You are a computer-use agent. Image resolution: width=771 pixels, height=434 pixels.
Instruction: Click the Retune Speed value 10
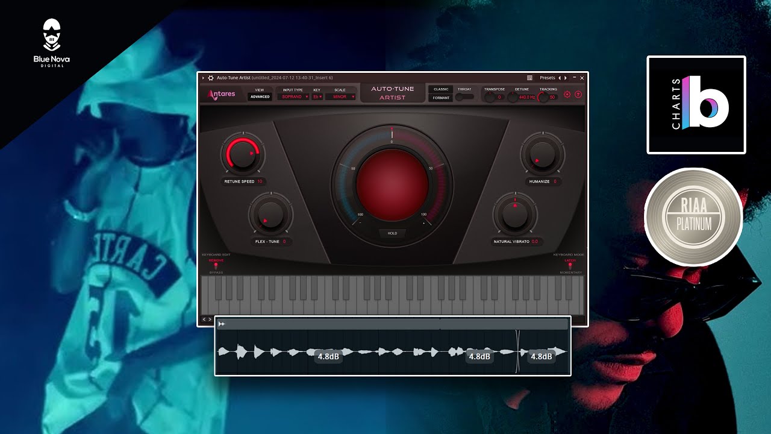click(260, 181)
